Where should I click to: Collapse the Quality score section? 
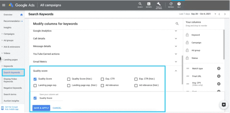(176, 71)
